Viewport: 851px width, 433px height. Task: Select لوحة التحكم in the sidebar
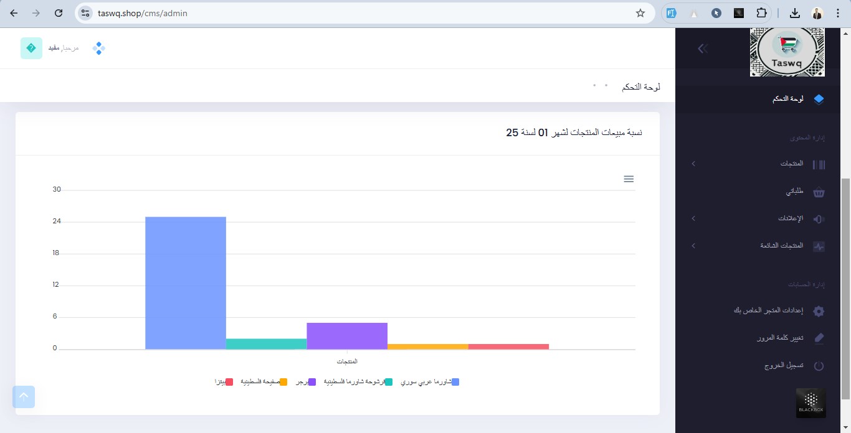tap(787, 100)
